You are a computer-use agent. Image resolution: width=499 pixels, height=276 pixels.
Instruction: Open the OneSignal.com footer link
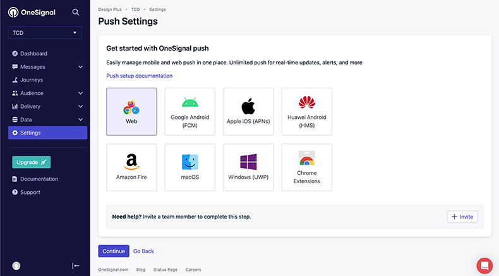coord(113,270)
